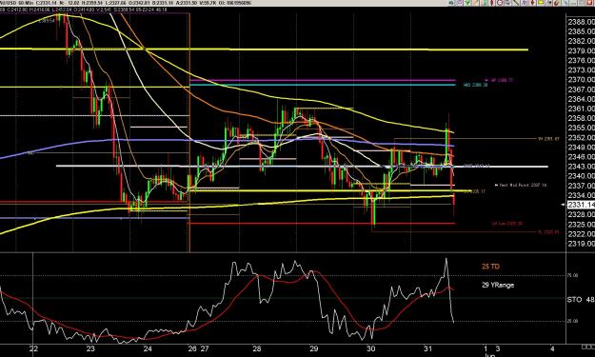Viewport: 595px width, 357px height.
Task: Click the 2379.00 price axis label
Action: click(x=581, y=50)
